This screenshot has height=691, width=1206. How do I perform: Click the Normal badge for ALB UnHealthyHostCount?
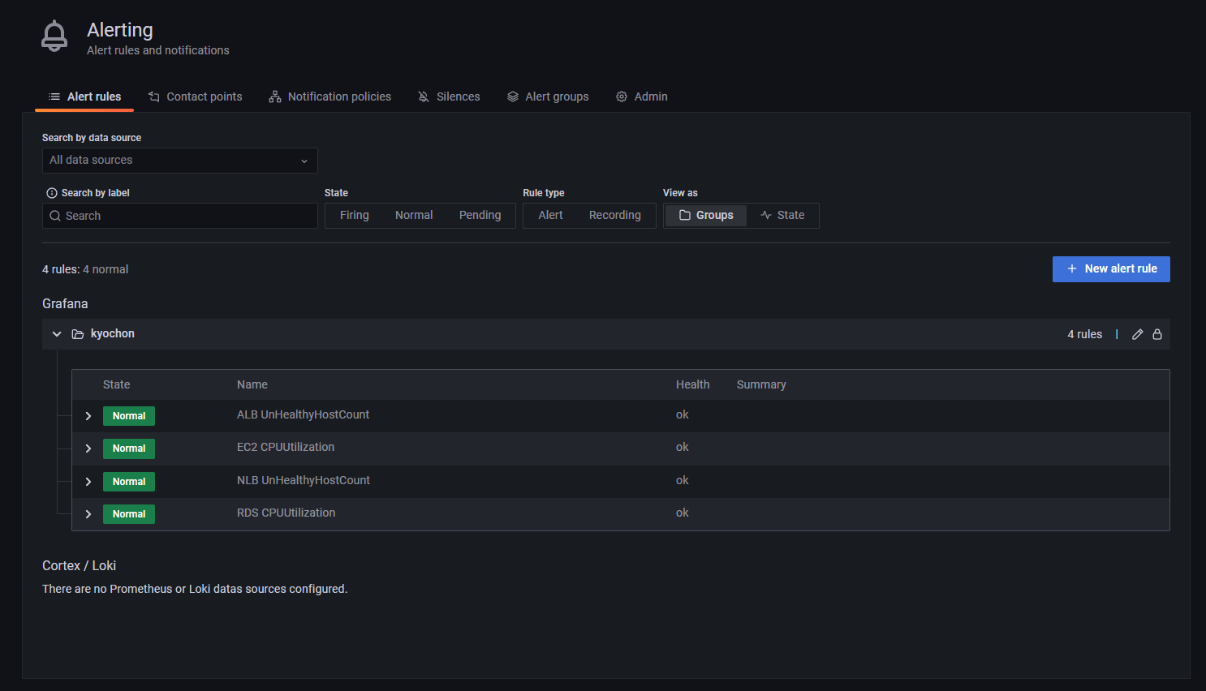pyautogui.click(x=129, y=416)
